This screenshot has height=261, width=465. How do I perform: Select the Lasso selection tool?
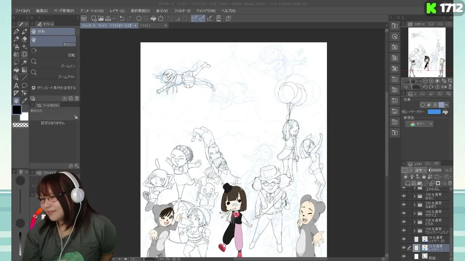16,62
